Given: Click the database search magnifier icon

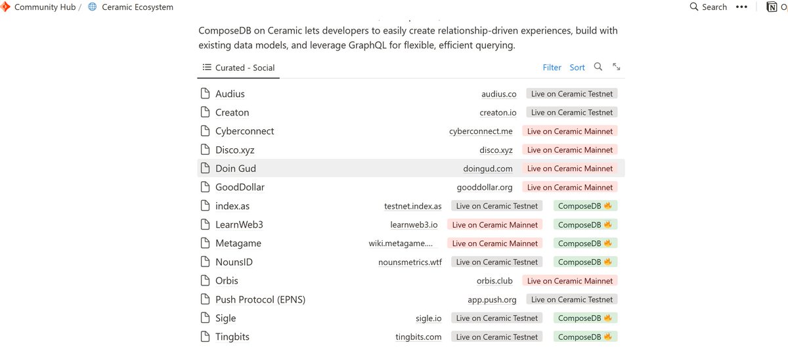Looking at the screenshot, I should click(x=598, y=67).
